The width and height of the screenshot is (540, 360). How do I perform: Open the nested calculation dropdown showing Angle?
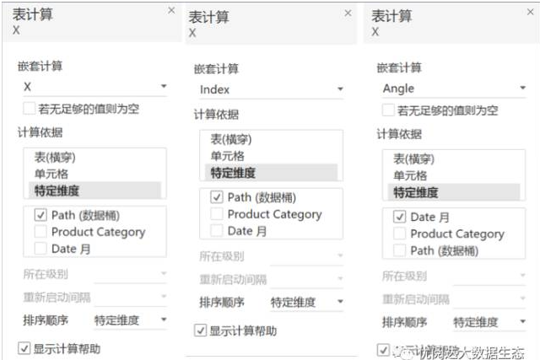454,89
